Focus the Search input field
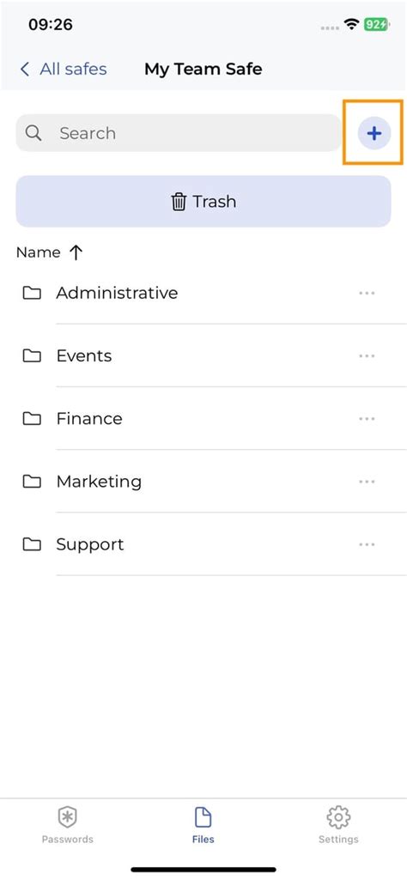This screenshot has width=407, height=880. 178,133
